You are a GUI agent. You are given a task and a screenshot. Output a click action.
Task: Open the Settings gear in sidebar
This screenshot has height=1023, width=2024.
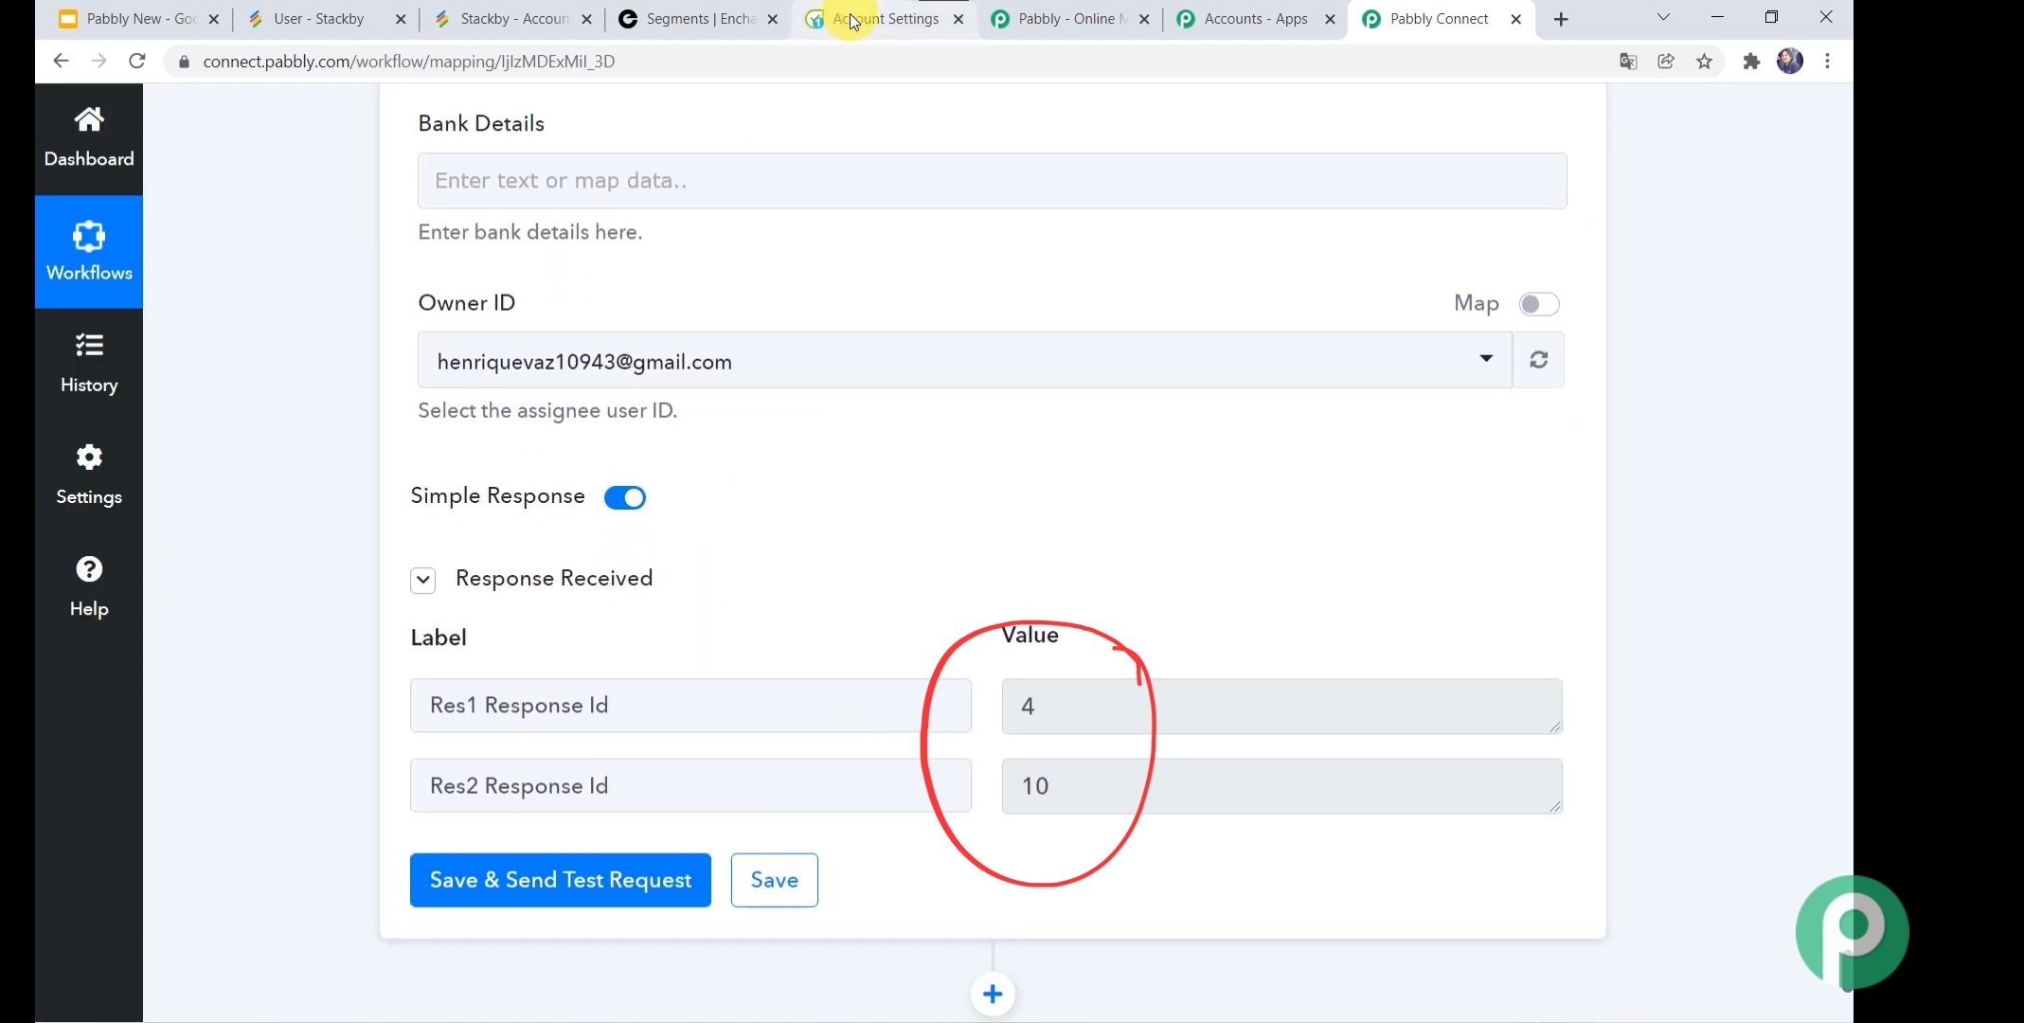pyautogui.click(x=89, y=458)
